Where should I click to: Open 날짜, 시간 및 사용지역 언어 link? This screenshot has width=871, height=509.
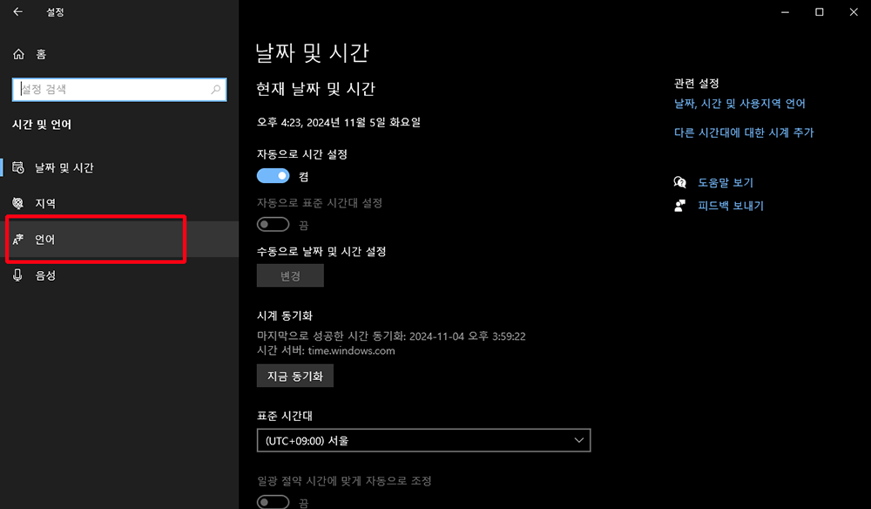(x=739, y=104)
